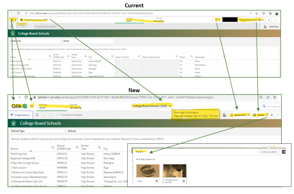Open the favorites list icon in Current browser
Screen dimensions: 294x194
264,13
